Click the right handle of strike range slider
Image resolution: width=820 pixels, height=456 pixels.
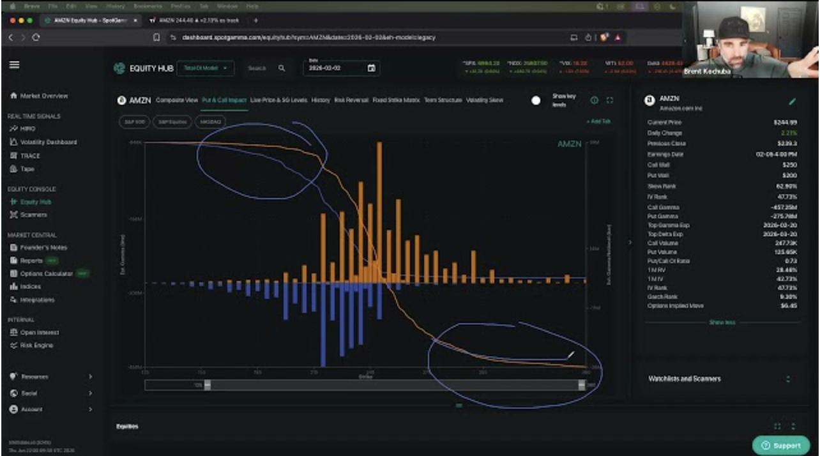point(581,385)
